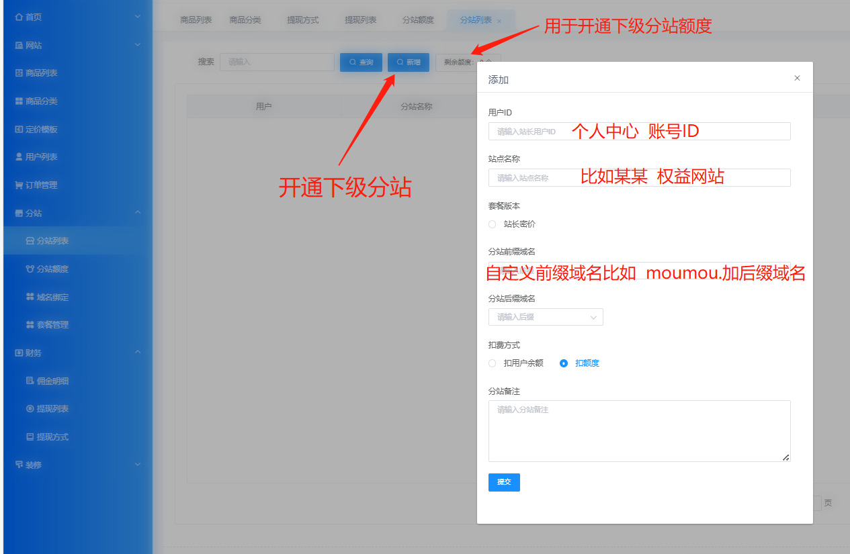This screenshot has width=850, height=554.
Task: Click the 首页 home icon in sidebar
Action: tap(19, 17)
